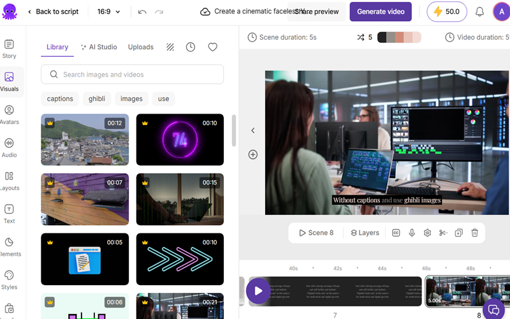Select the 00:05 document icon video thumbnail
510x319 pixels.
[85, 259]
